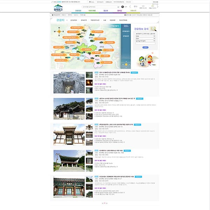Click the keyword text field in the search panel
The height and width of the screenshot is (210, 210).
(x=146, y=43)
